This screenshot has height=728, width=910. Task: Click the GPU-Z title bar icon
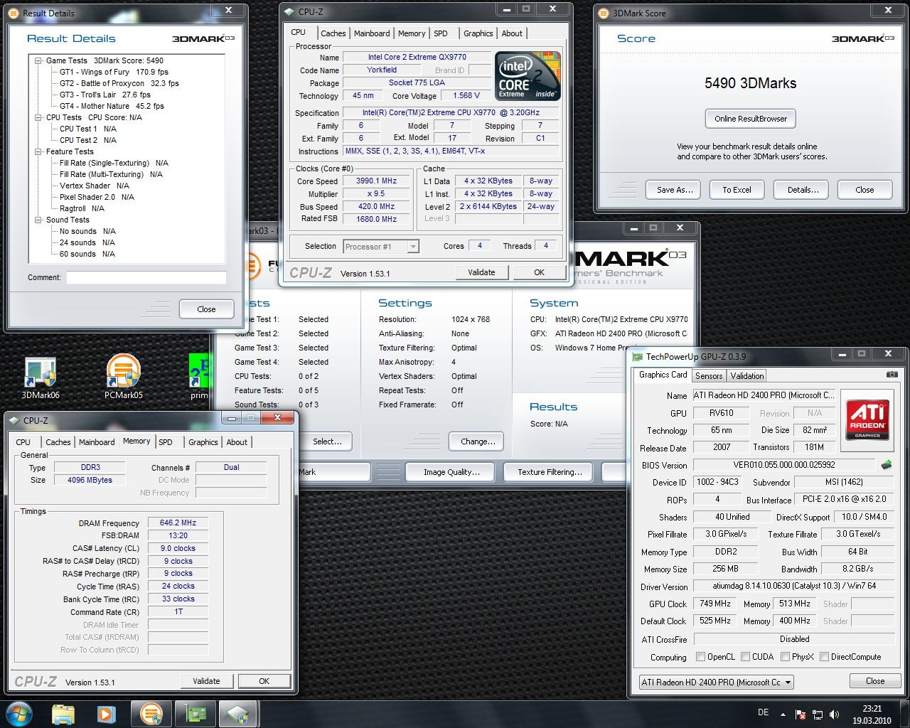click(638, 356)
